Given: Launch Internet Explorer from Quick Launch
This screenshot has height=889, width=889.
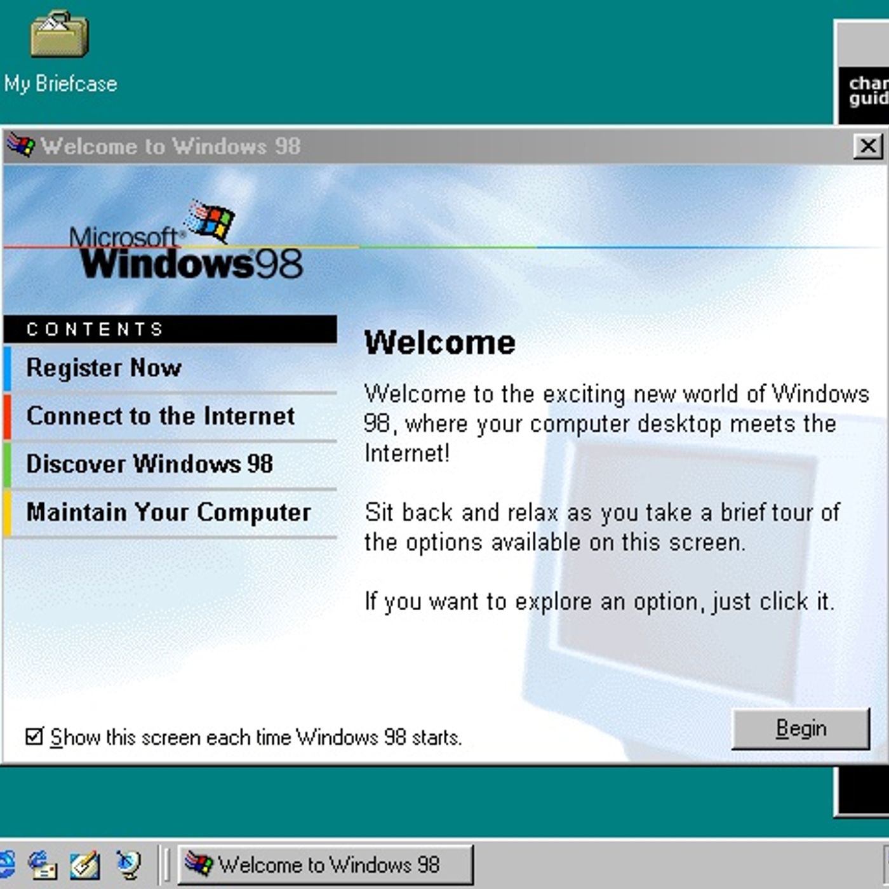Looking at the screenshot, I should [6, 865].
